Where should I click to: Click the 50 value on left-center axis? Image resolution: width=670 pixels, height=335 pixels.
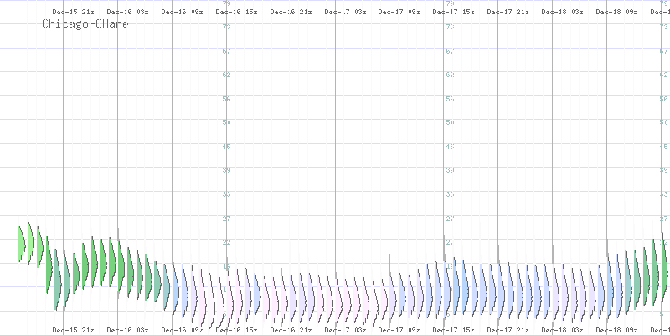(226, 122)
